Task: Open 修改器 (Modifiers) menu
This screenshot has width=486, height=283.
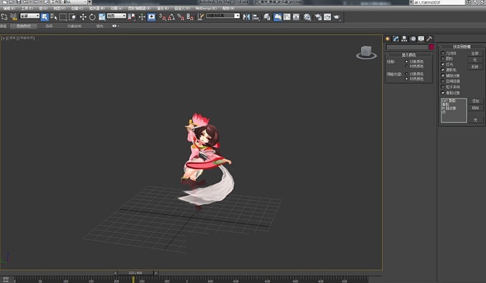Action: tap(97, 8)
